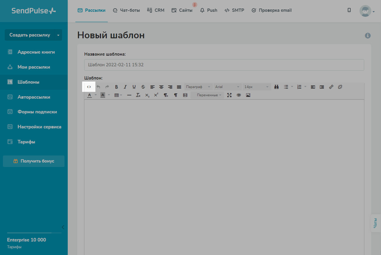Go to Адресные книги in the sidebar

(36, 52)
